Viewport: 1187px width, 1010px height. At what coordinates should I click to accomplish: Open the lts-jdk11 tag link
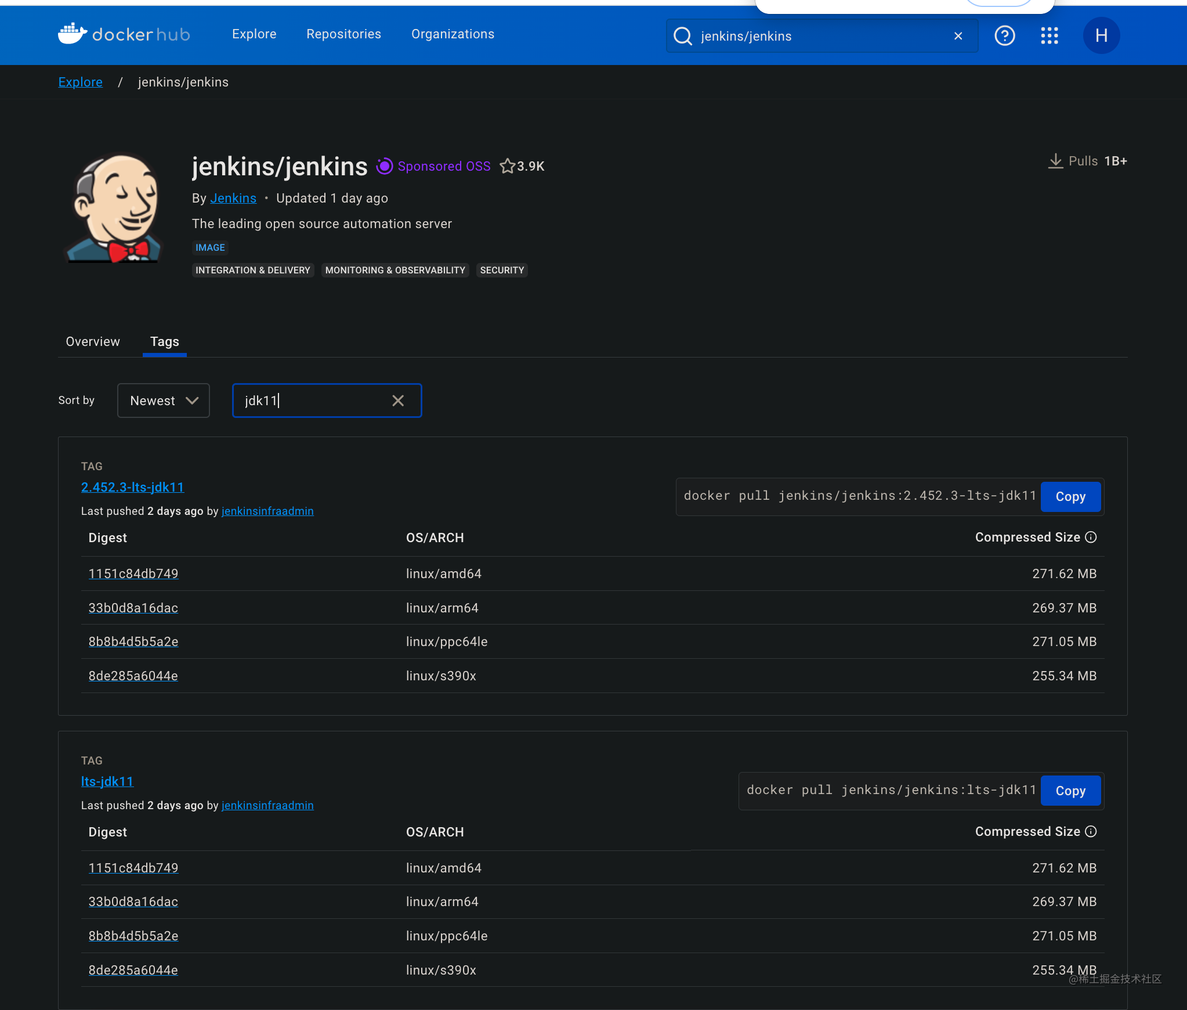(x=107, y=781)
